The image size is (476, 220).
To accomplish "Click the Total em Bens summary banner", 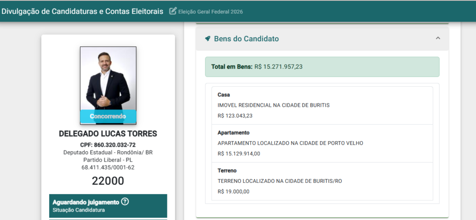I will [322, 67].
